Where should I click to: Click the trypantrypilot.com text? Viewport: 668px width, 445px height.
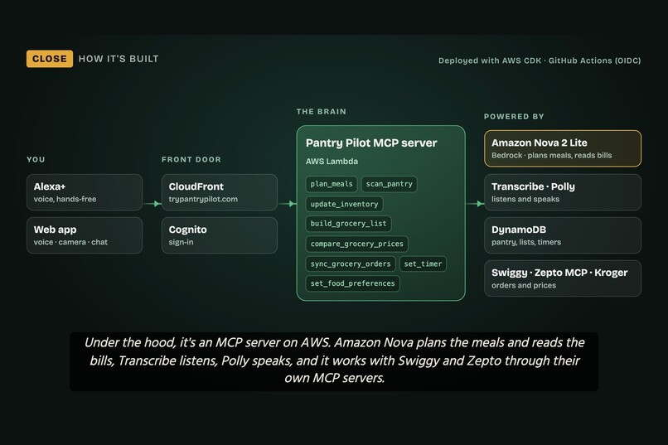point(203,199)
